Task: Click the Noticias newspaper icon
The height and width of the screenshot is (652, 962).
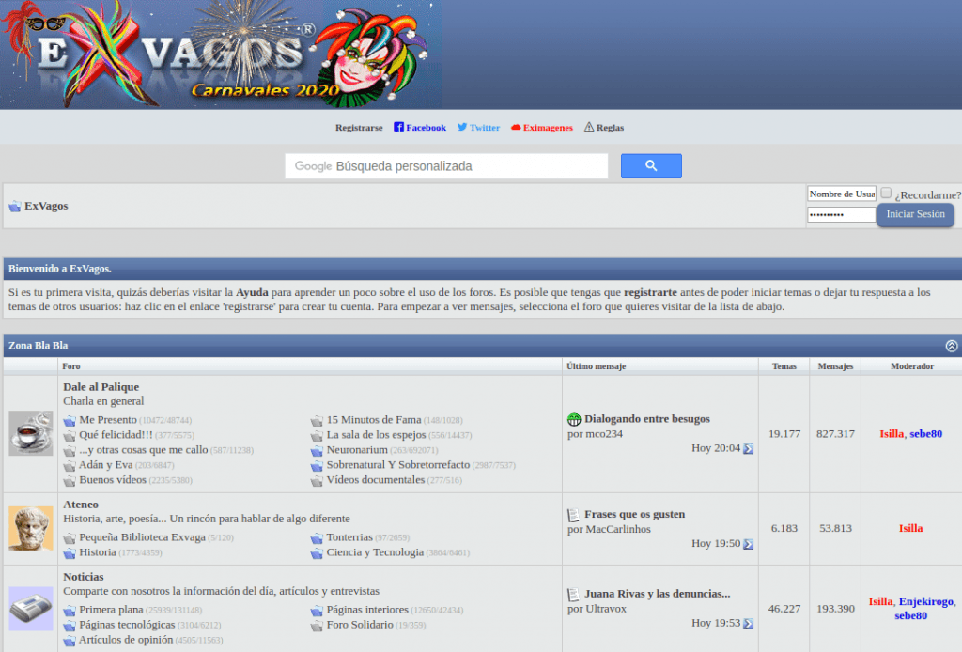Action: tap(31, 609)
